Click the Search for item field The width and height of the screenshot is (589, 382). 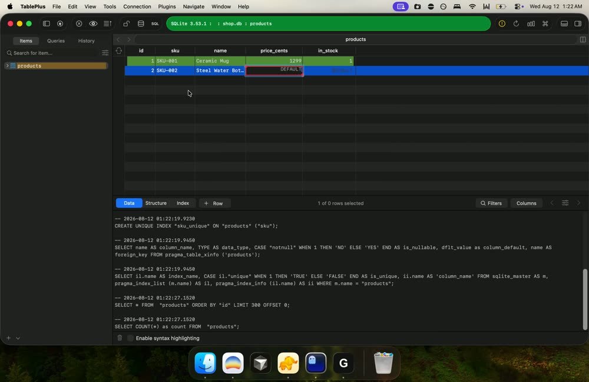[52, 53]
